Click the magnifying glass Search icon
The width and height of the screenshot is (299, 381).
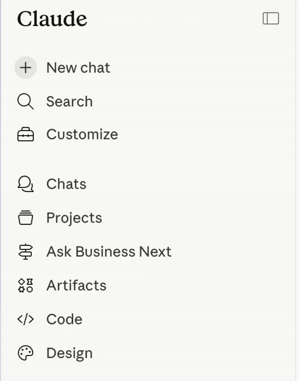coord(25,102)
